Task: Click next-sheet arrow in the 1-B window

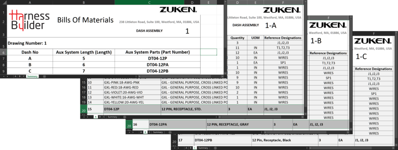Action: [133, 132]
